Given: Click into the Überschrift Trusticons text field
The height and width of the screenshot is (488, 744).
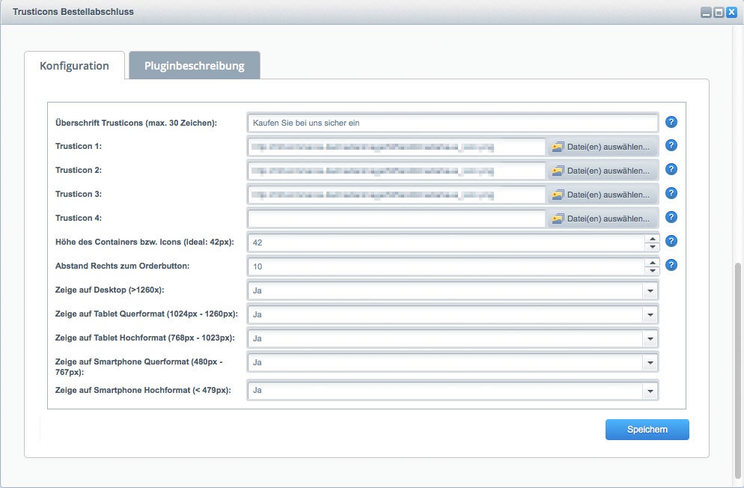Looking at the screenshot, I should [x=452, y=123].
